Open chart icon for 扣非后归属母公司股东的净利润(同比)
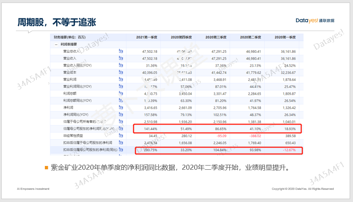 click(x=121, y=150)
